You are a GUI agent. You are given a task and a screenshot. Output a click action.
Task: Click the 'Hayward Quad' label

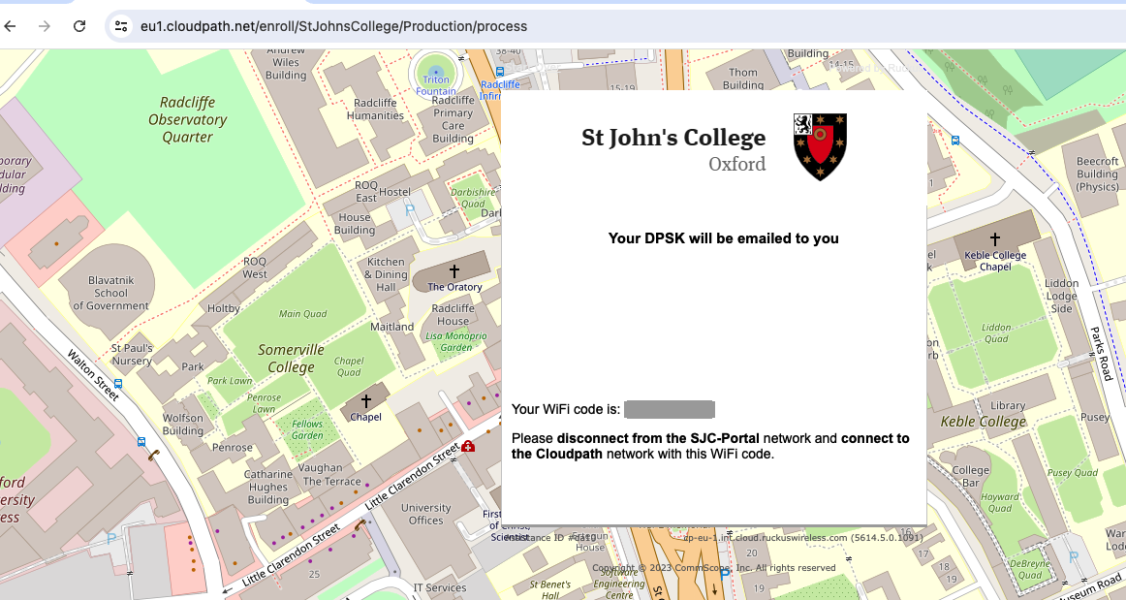click(x=1000, y=502)
